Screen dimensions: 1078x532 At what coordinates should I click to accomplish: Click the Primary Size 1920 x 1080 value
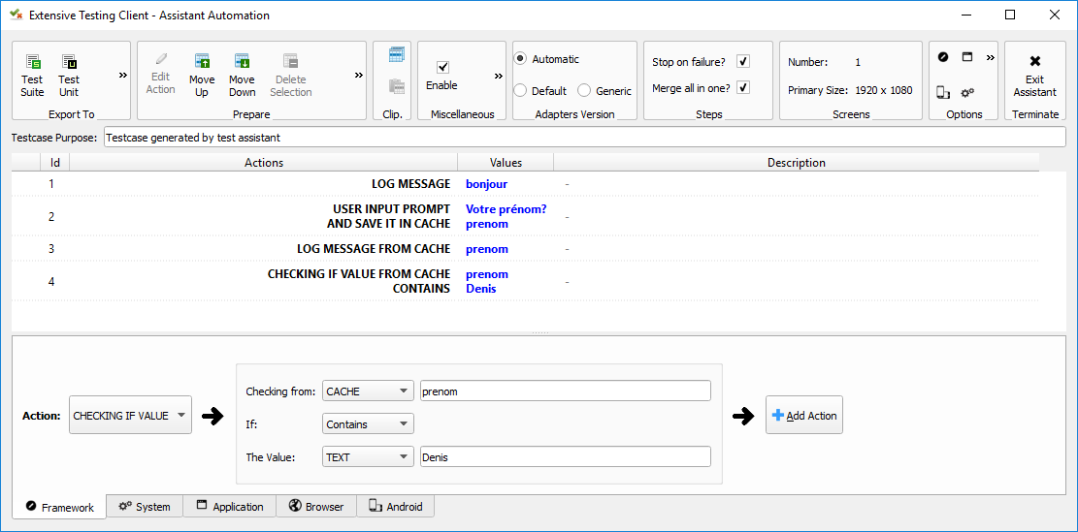pyautogui.click(x=883, y=90)
